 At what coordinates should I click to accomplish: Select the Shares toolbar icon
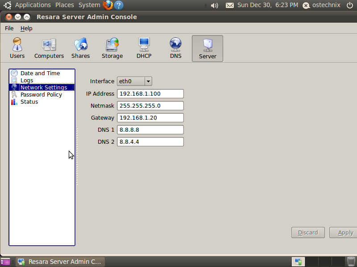pos(80,49)
